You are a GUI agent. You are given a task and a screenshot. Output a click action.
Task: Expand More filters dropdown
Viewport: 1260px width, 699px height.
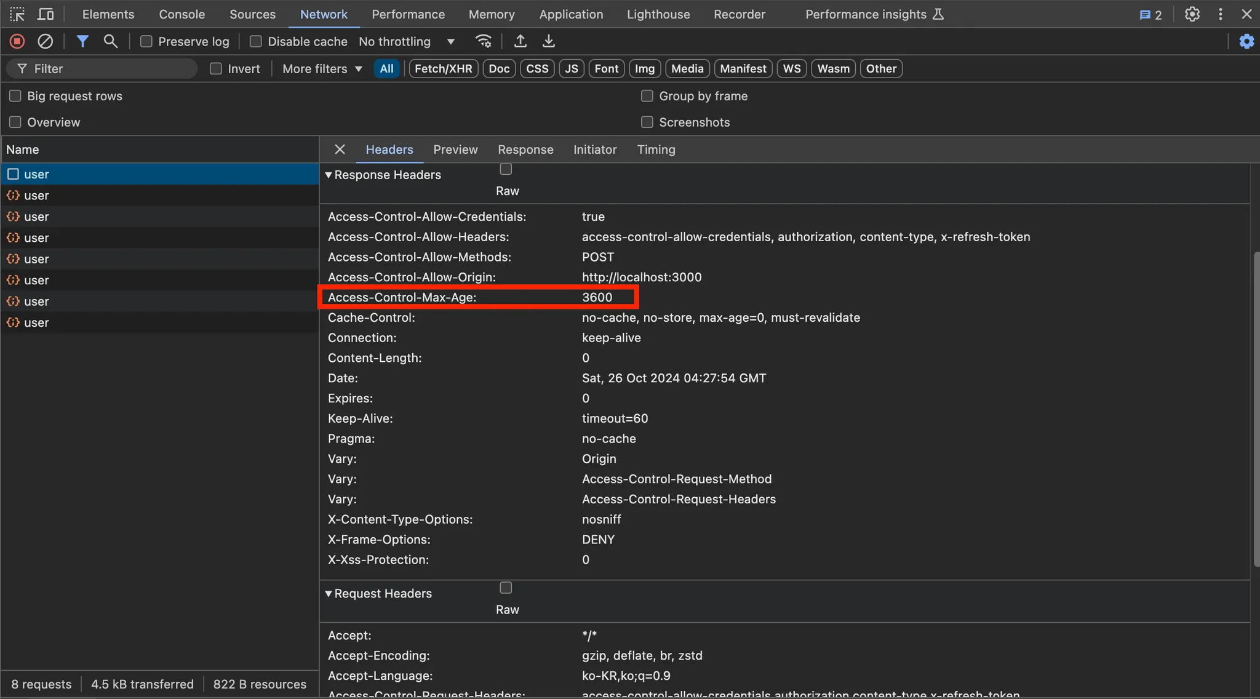322,69
